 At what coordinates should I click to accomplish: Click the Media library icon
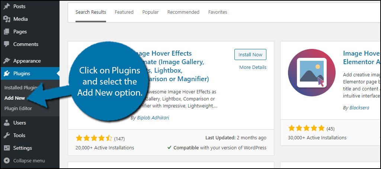[7, 19]
